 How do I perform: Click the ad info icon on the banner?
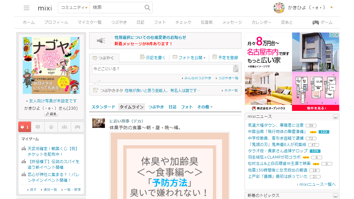coord(332,35)
